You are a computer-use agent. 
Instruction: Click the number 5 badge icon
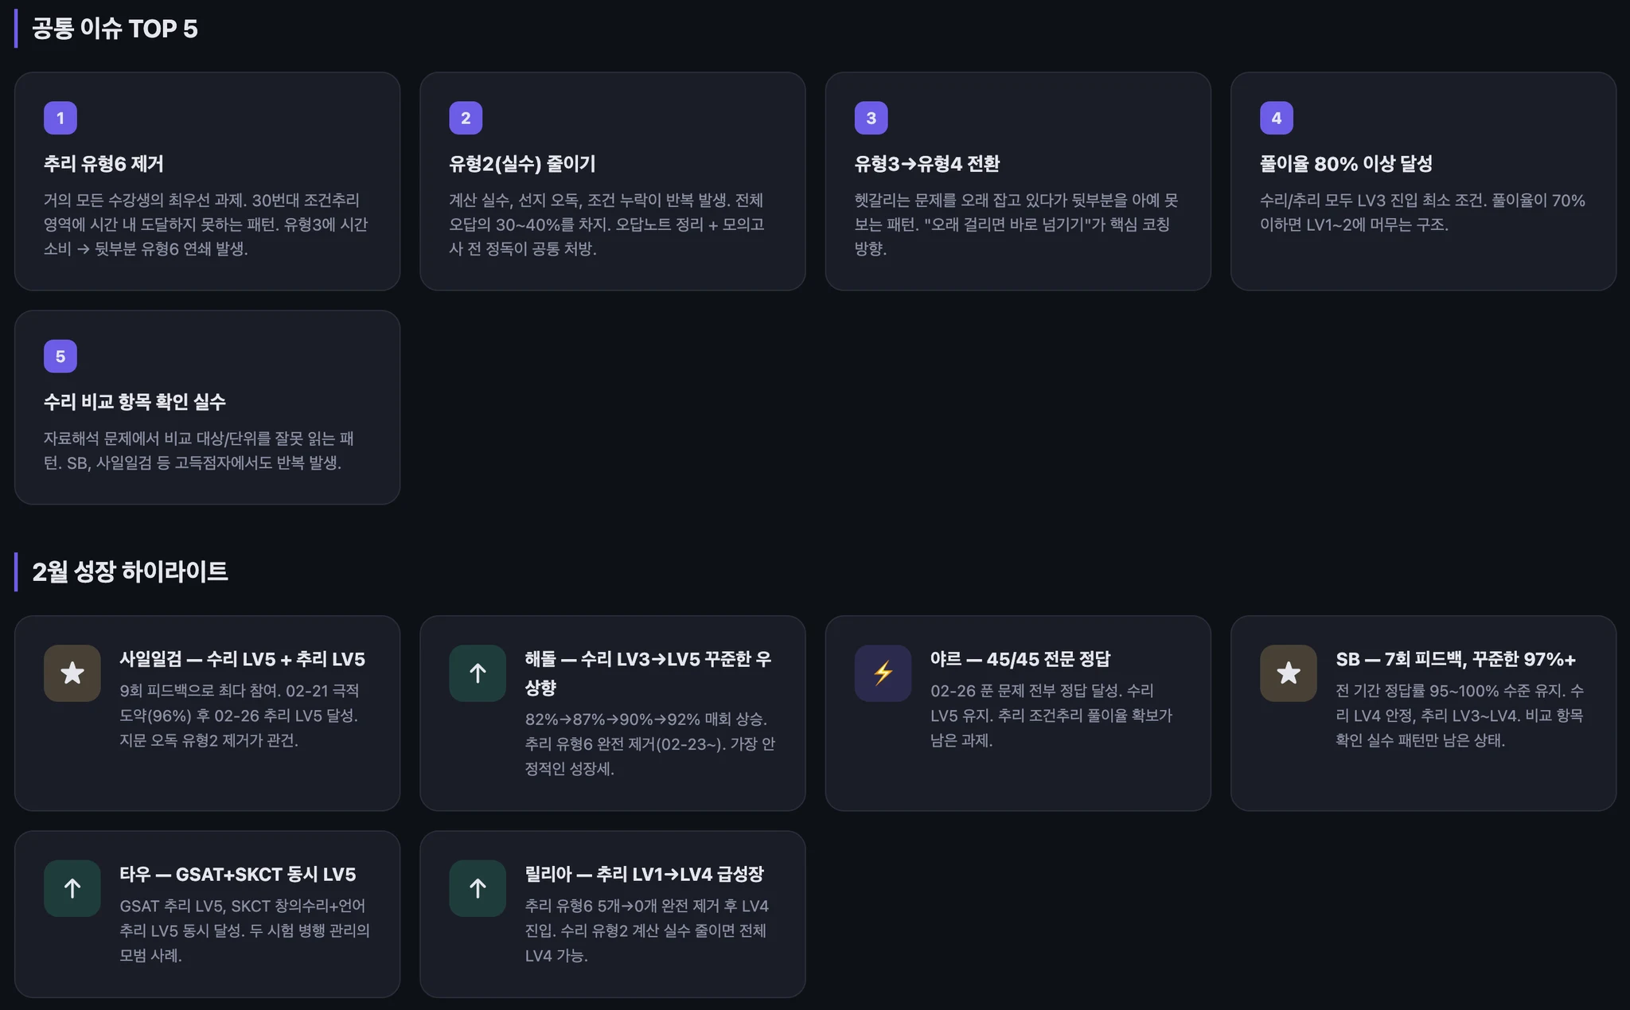pyautogui.click(x=60, y=357)
